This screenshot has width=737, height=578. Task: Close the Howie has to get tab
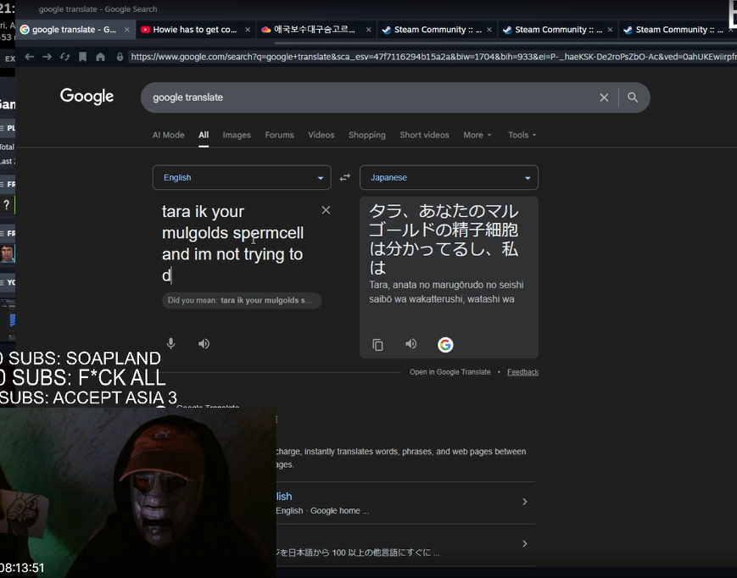click(x=248, y=30)
